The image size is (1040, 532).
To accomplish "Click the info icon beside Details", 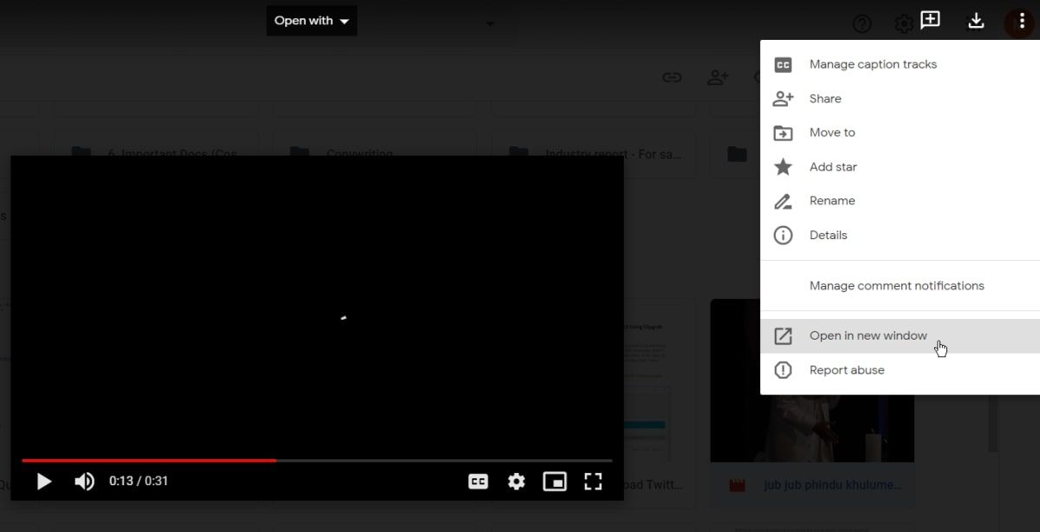I will pos(783,235).
